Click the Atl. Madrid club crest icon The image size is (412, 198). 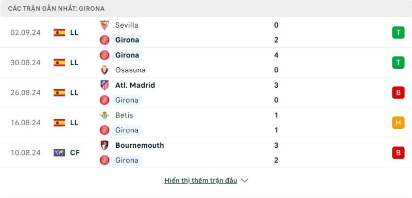click(105, 85)
